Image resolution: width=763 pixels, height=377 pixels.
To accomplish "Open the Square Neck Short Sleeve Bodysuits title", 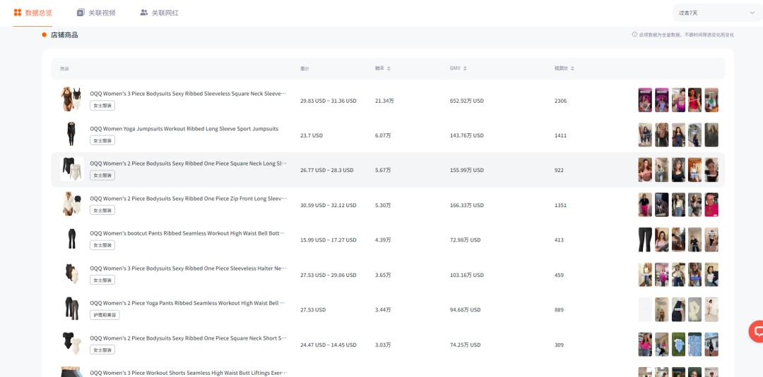I will [x=189, y=338].
